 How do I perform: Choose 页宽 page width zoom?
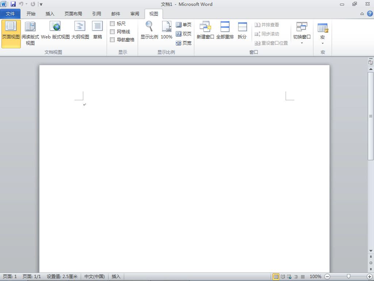183,43
